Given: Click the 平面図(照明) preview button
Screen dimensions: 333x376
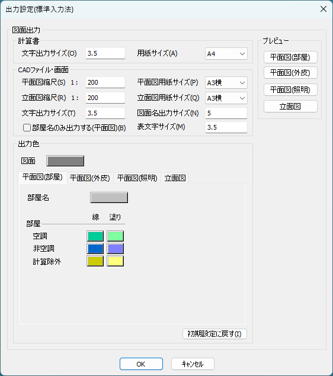Looking at the screenshot, I should 290,89.
